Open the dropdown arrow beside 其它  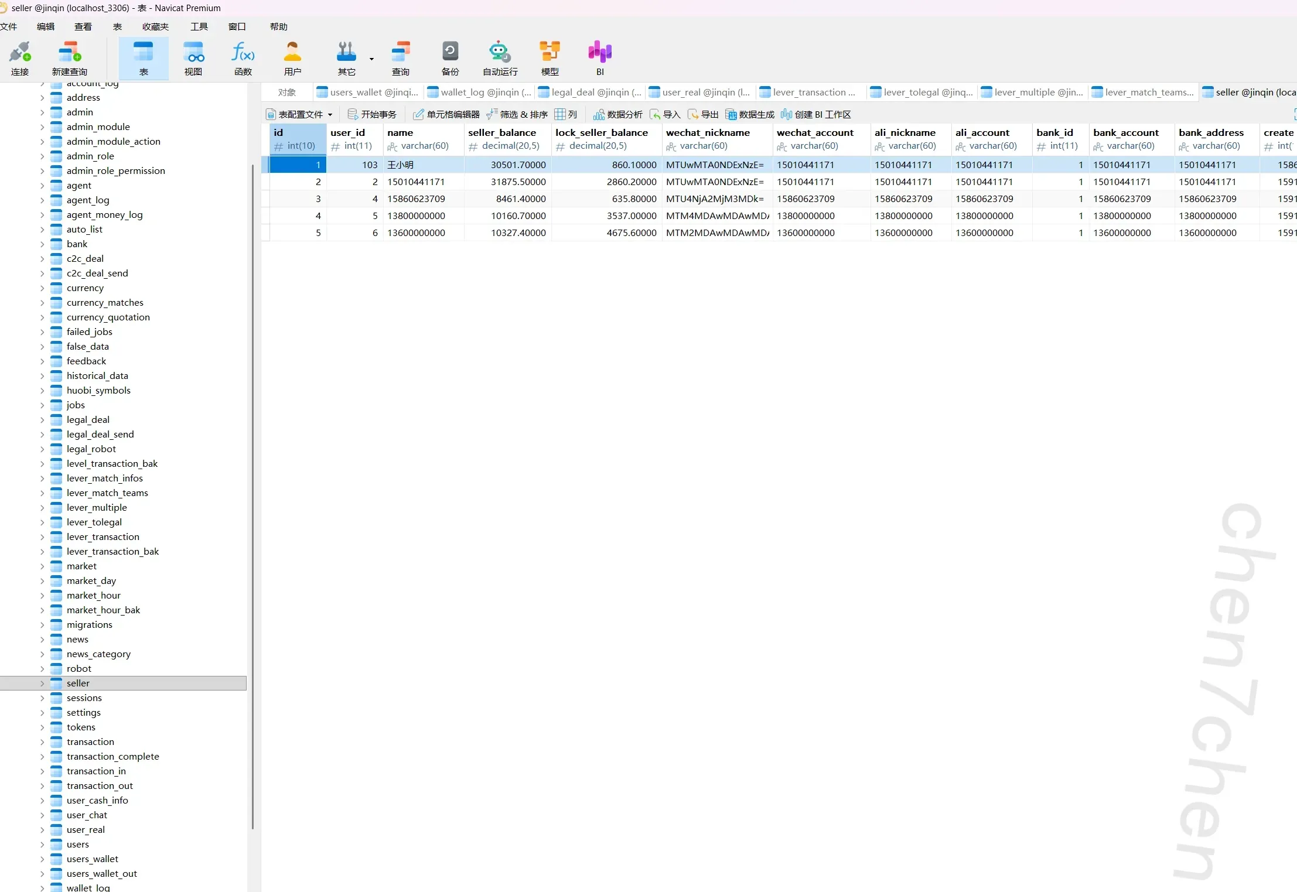tap(371, 59)
